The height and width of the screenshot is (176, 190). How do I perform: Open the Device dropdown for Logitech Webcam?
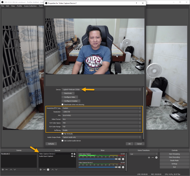click(x=101, y=89)
